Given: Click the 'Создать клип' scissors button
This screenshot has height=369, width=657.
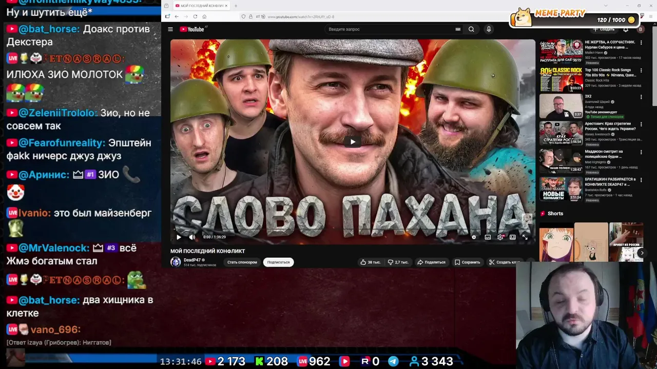Looking at the screenshot, I should point(505,262).
